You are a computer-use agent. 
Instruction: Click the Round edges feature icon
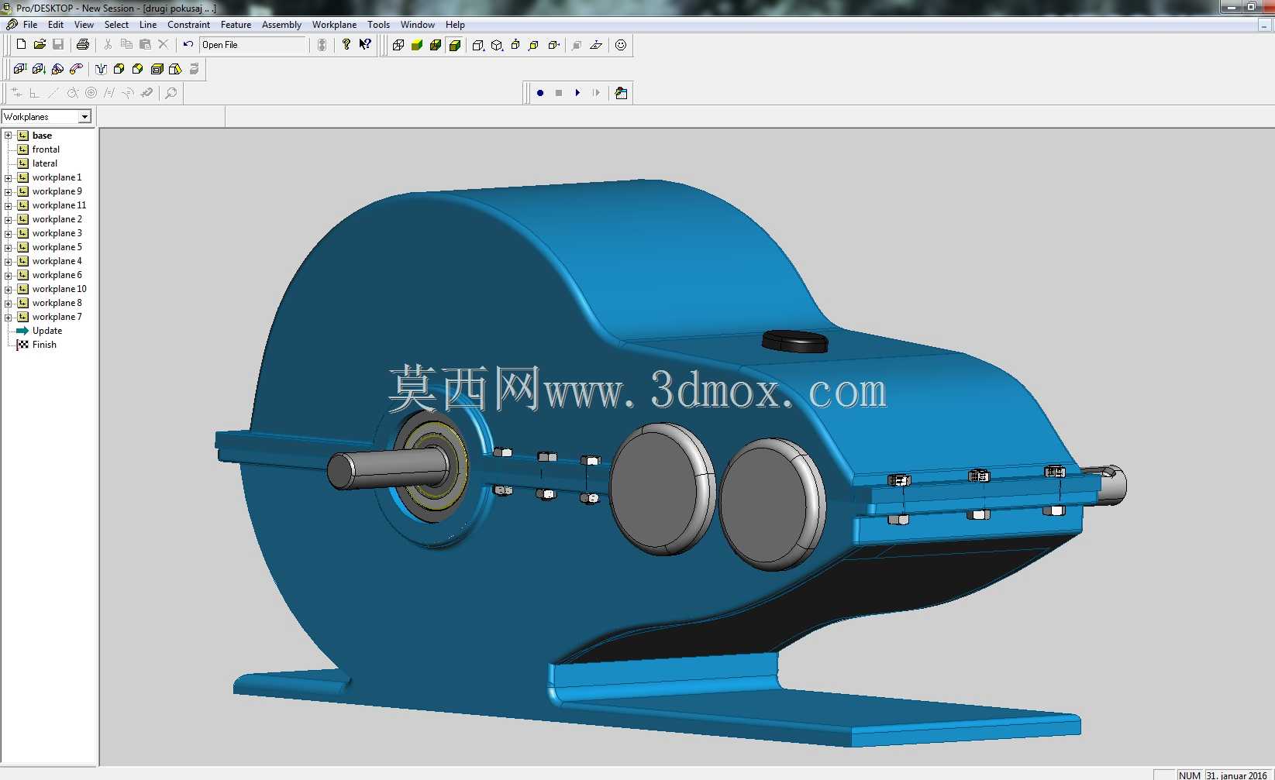click(x=119, y=69)
